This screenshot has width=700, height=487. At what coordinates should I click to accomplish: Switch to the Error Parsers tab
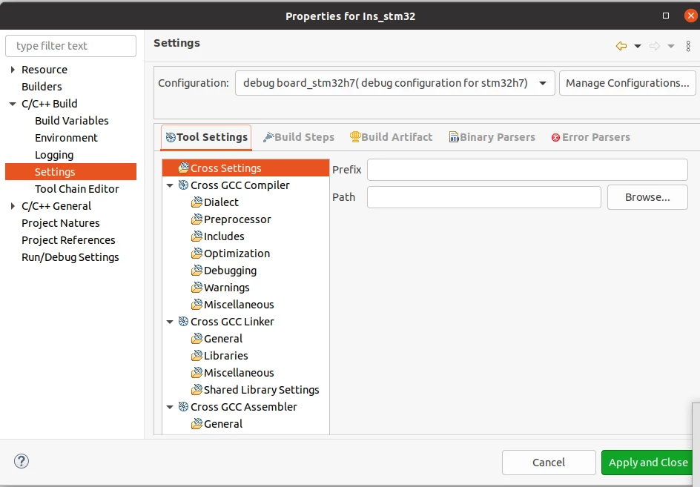coord(590,137)
